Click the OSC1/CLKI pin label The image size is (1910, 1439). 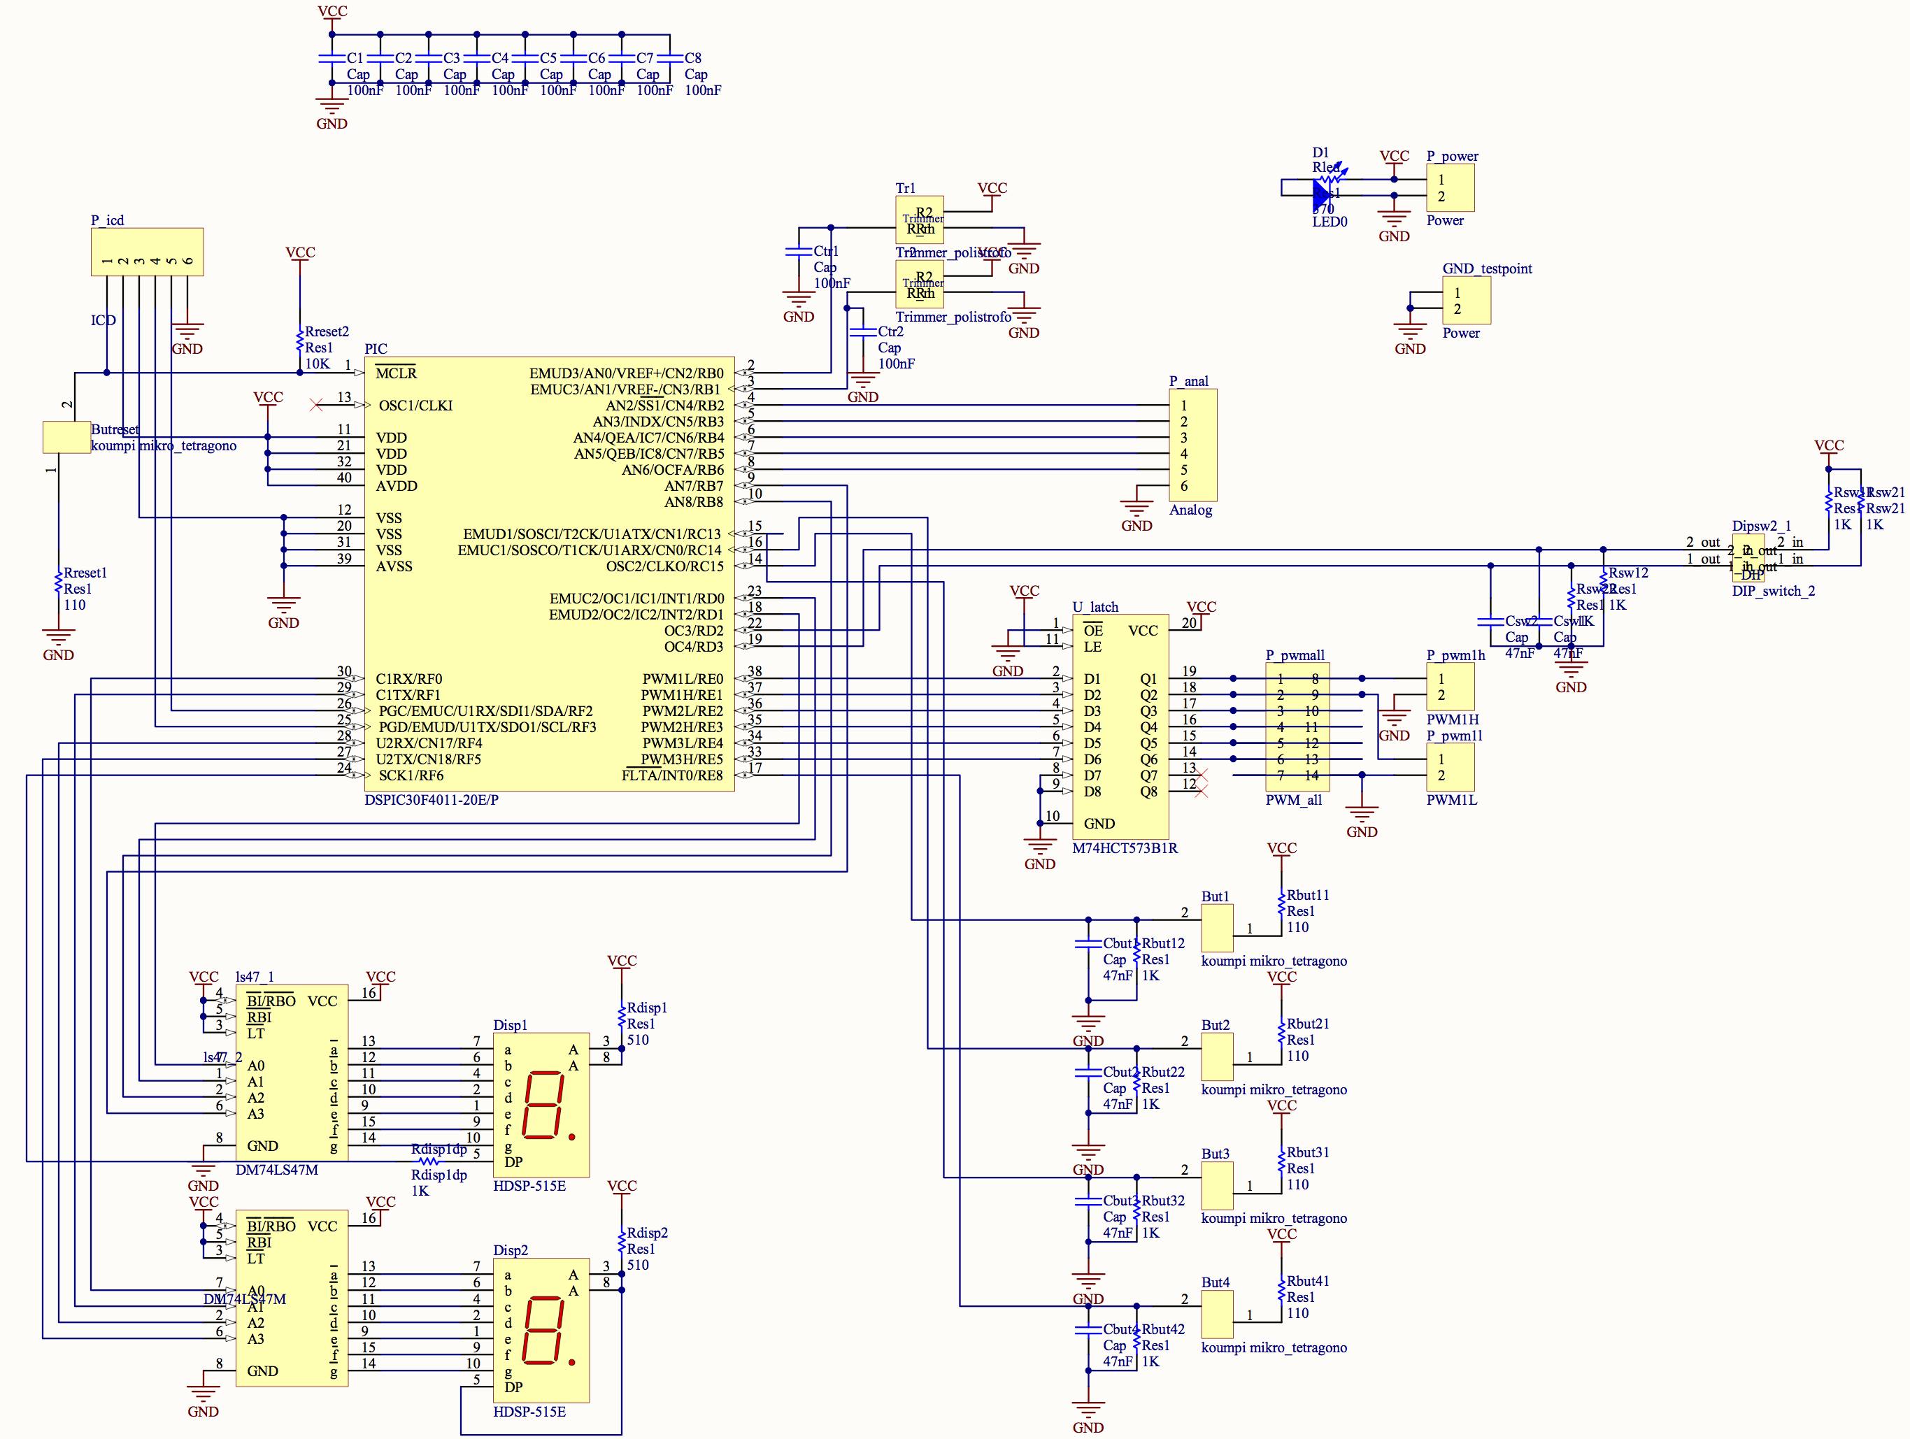pos(415,406)
